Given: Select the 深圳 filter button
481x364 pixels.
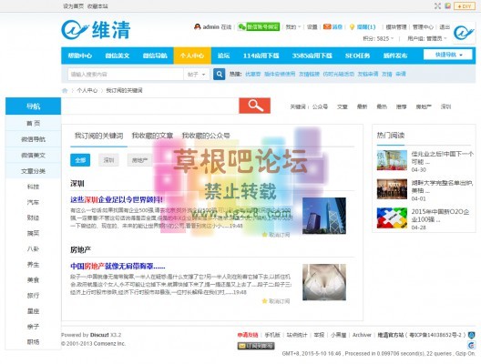Looking at the screenshot, I should tap(108, 160).
